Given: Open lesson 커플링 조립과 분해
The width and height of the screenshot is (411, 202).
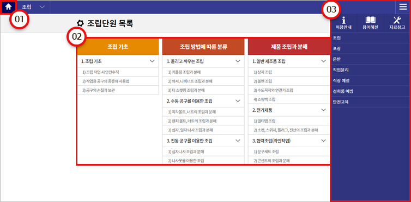Looking at the screenshot, I should point(203,72).
